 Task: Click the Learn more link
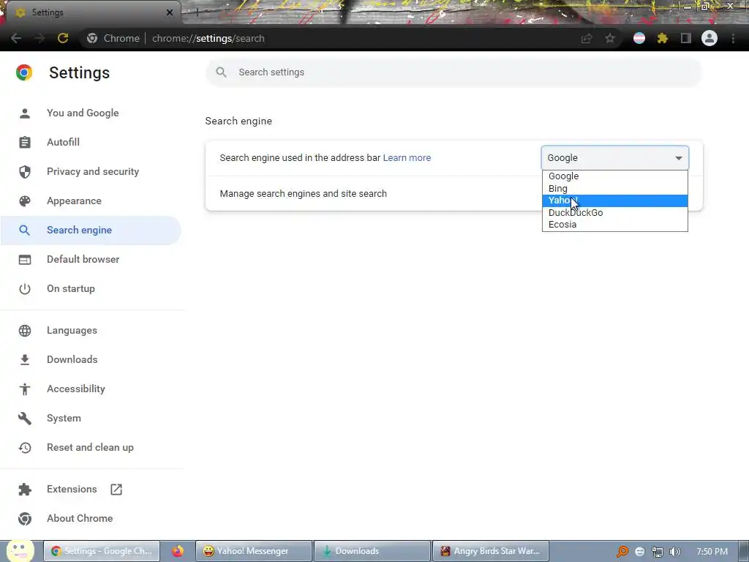[x=407, y=158]
